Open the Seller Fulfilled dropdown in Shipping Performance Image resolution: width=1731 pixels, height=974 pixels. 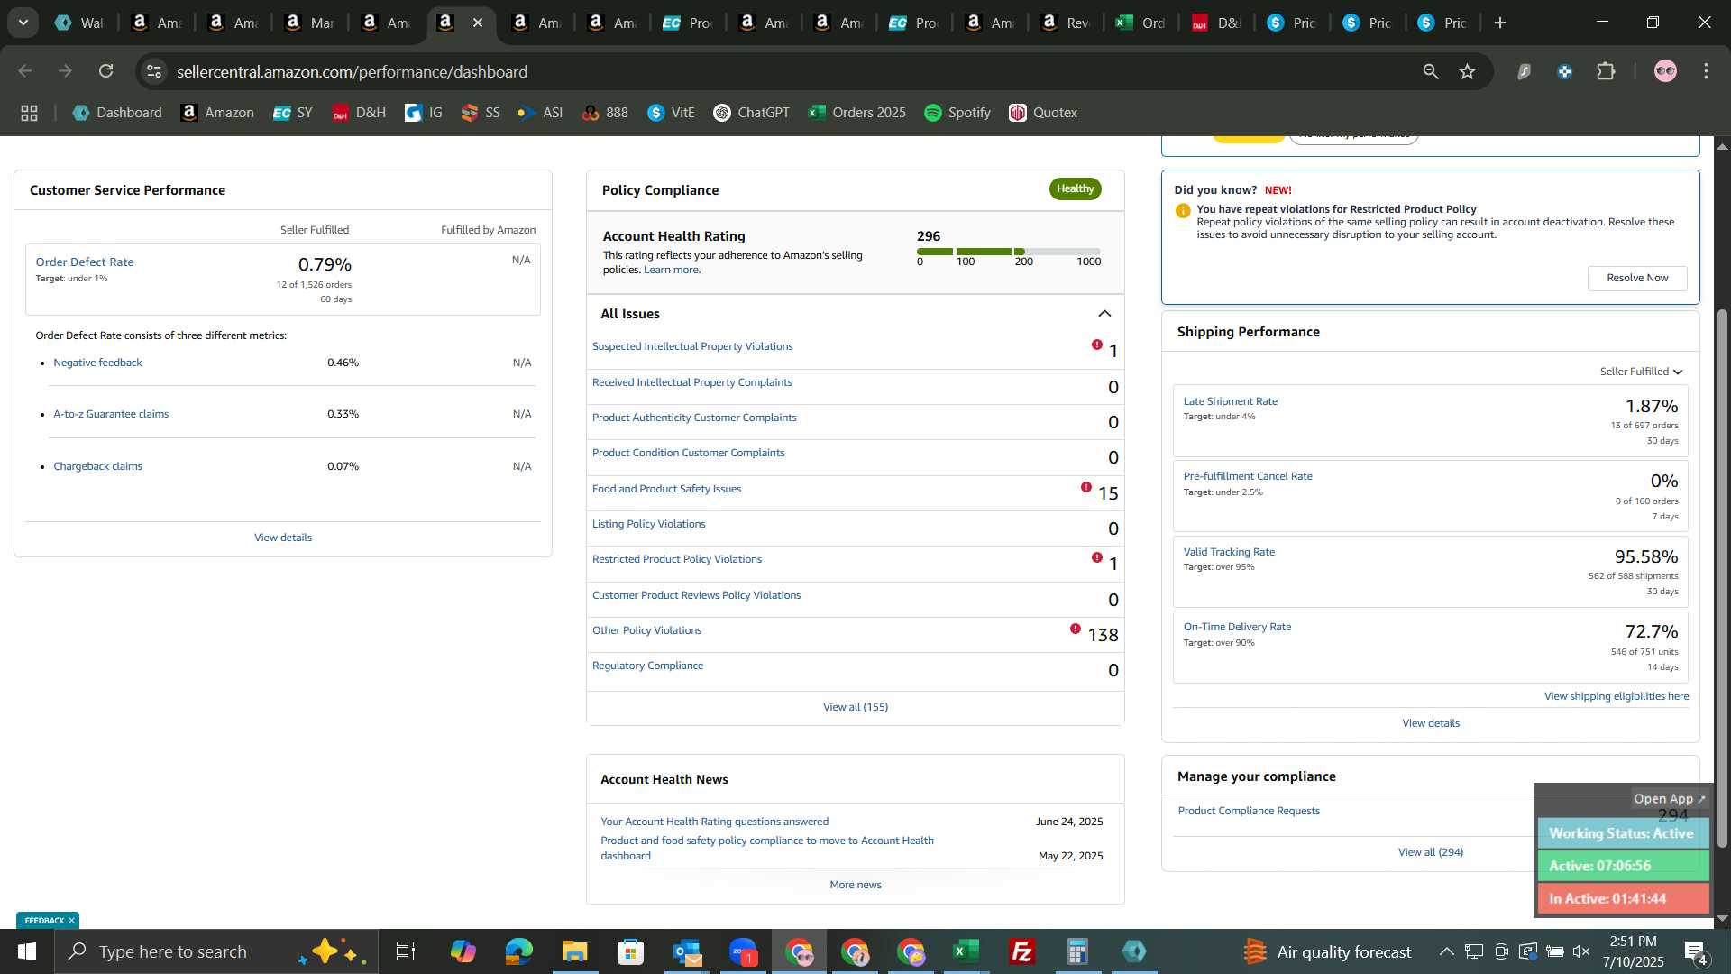coord(1641,372)
